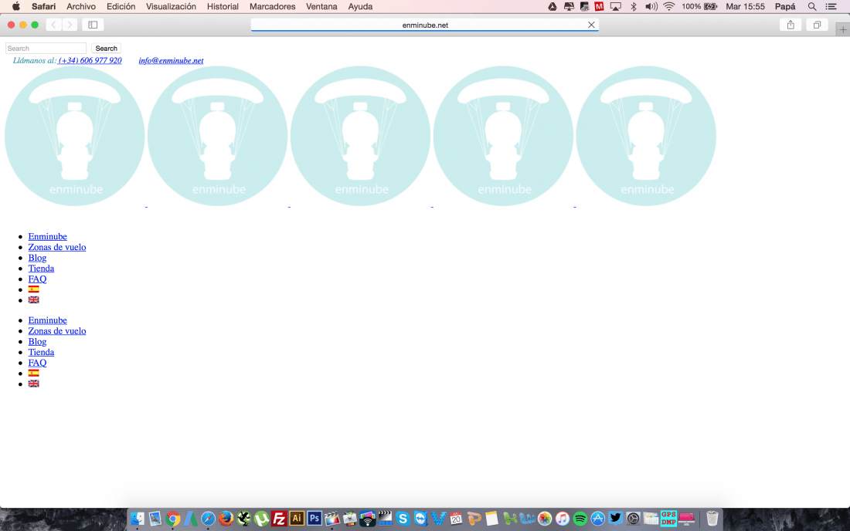This screenshot has height=531, width=850.
Task: Open the Historial menu
Action: [x=223, y=6]
